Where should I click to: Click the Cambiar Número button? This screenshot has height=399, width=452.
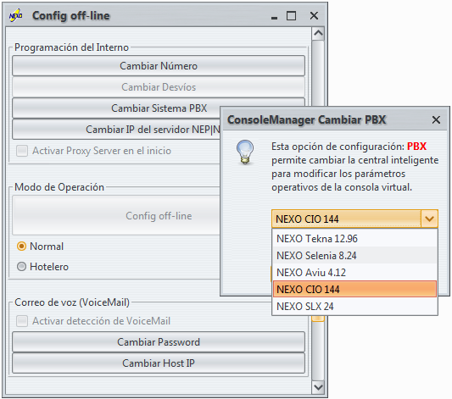click(159, 66)
